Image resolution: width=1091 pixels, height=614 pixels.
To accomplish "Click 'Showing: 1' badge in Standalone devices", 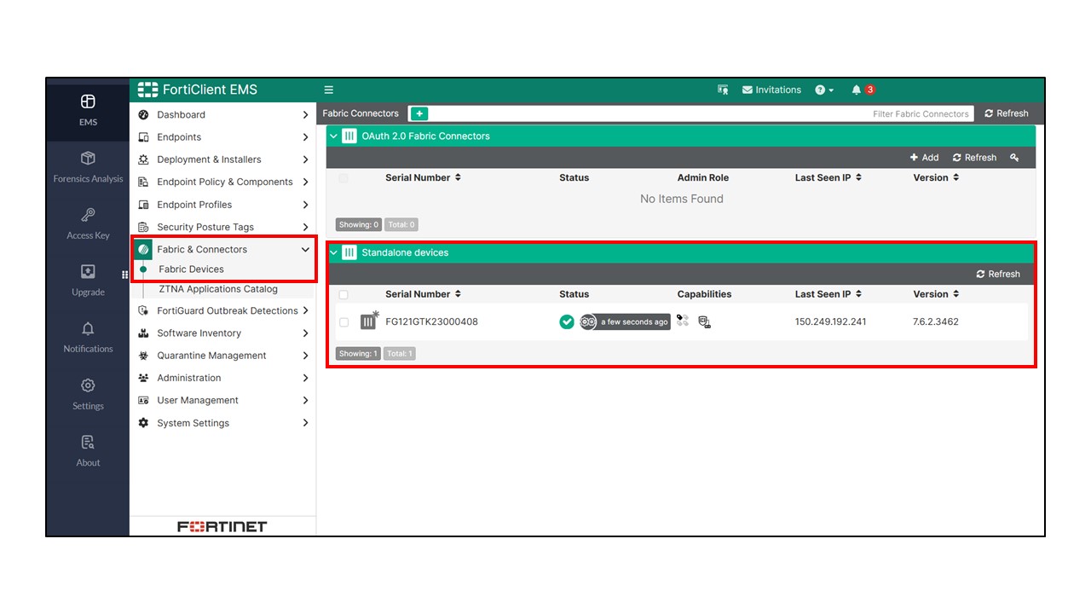I will pyautogui.click(x=358, y=354).
